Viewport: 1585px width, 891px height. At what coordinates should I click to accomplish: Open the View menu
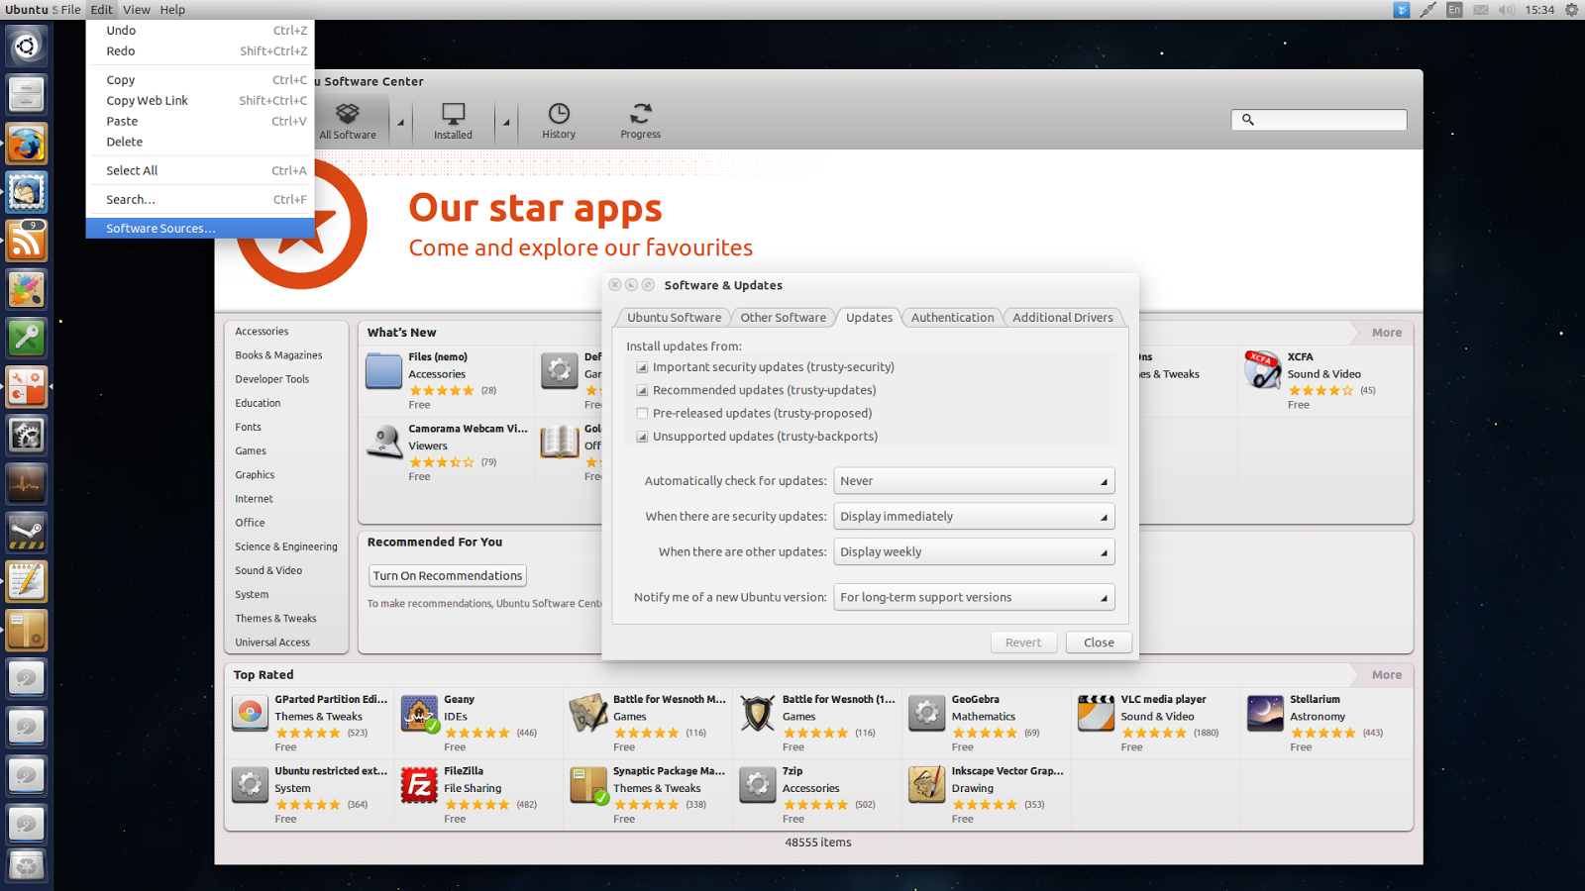pyautogui.click(x=137, y=10)
